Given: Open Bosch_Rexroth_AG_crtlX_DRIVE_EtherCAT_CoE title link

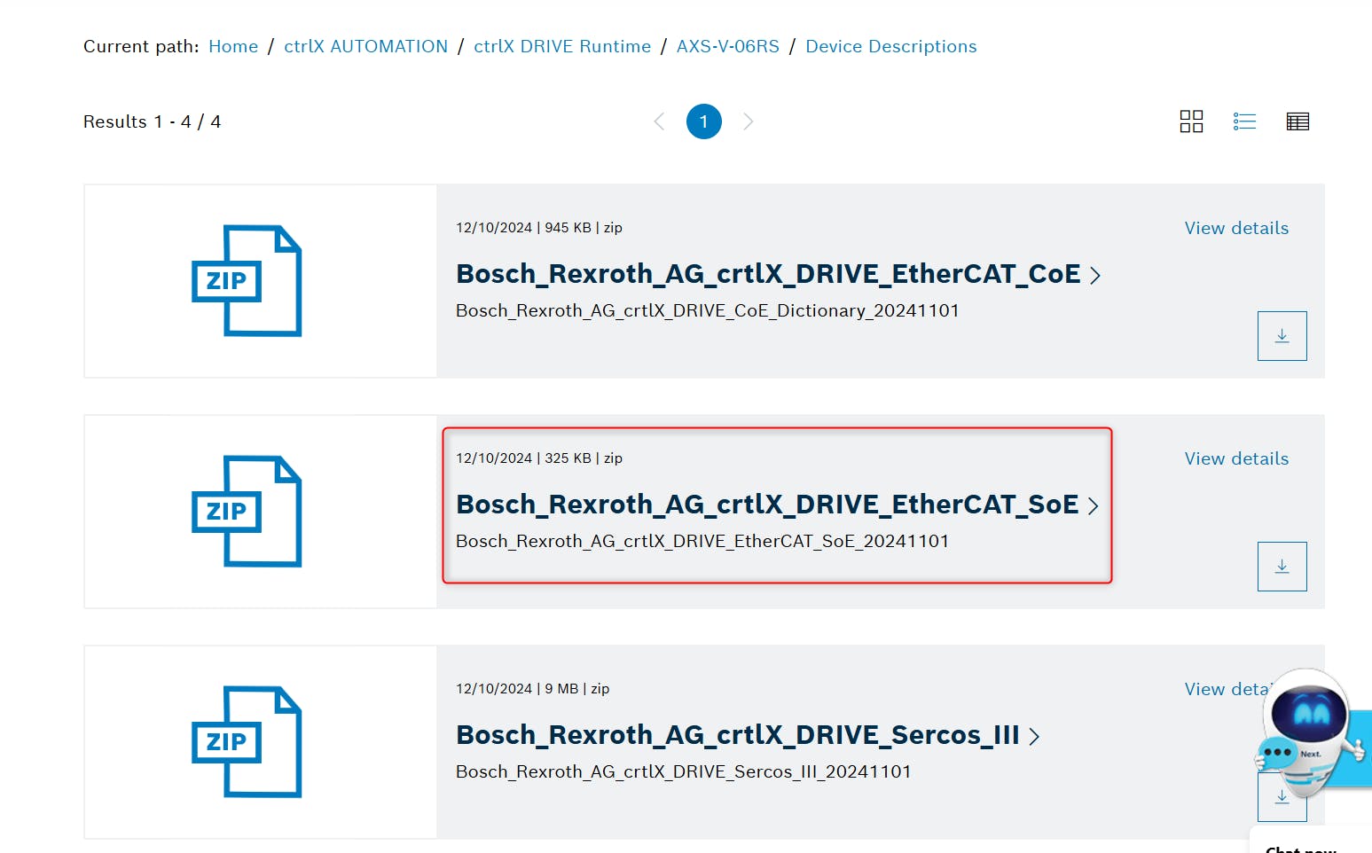Looking at the screenshot, I should point(768,274).
